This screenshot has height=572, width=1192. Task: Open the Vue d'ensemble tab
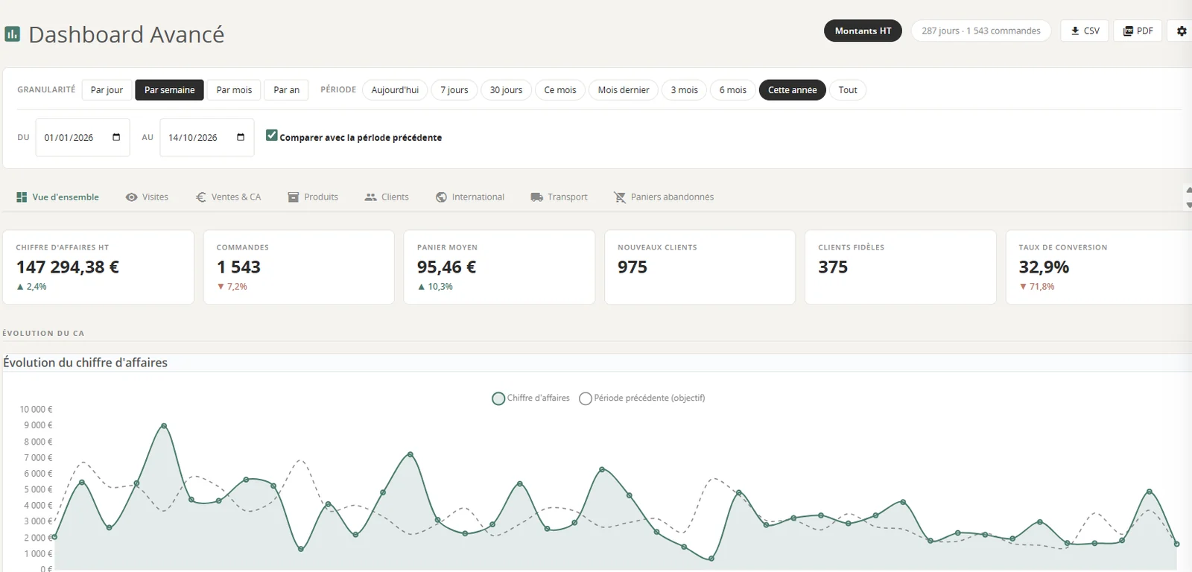click(57, 197)
